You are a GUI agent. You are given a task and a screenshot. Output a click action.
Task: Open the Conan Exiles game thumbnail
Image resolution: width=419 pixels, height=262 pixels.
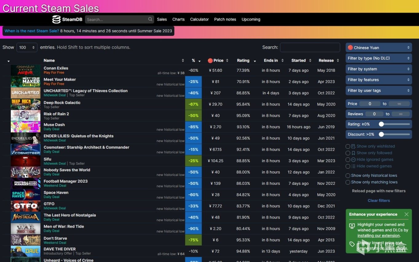point(26,70)
